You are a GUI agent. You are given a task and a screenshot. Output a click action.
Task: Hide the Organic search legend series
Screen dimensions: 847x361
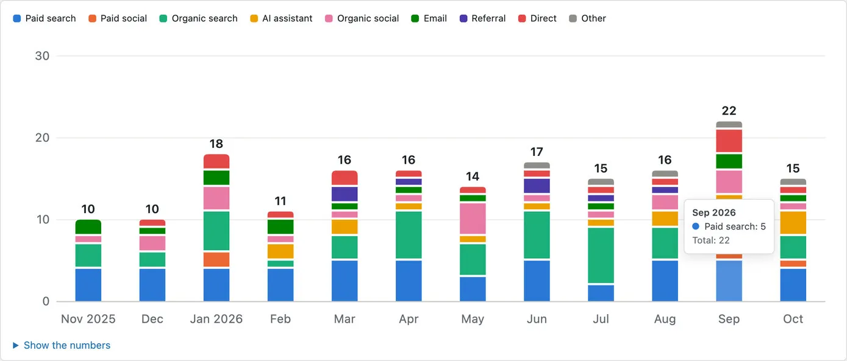click(198, 18)
